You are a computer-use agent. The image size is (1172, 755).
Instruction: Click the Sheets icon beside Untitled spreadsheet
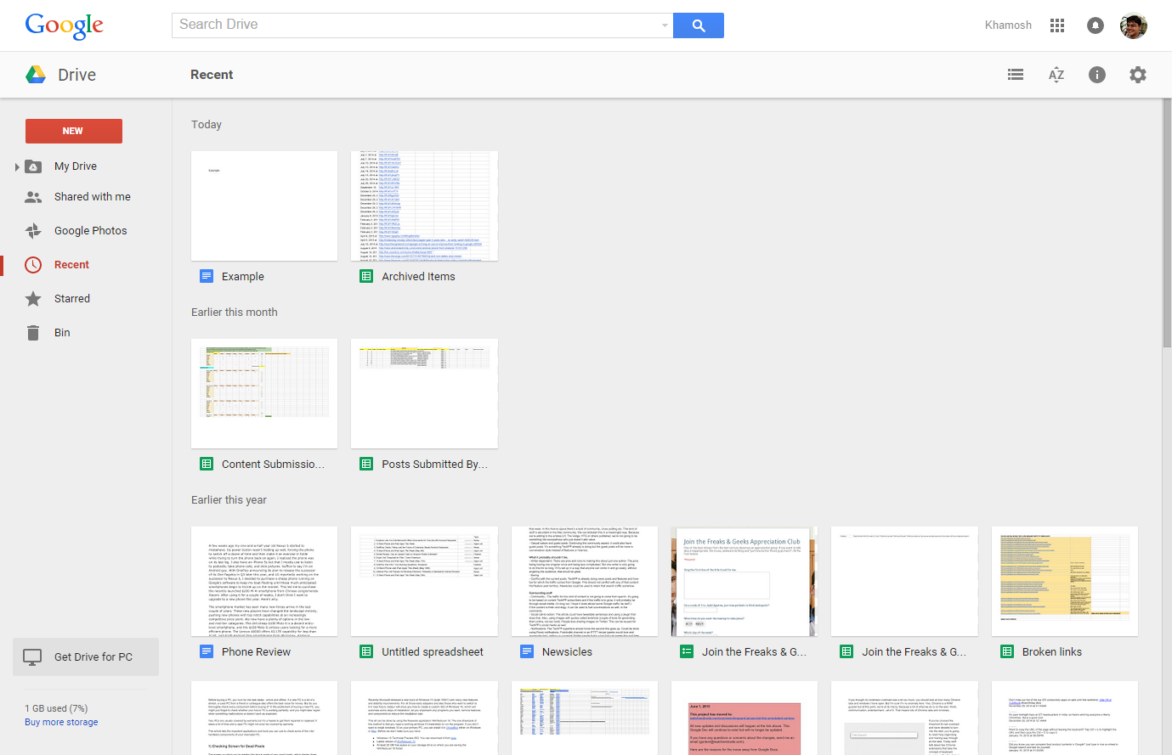(366, 651)
